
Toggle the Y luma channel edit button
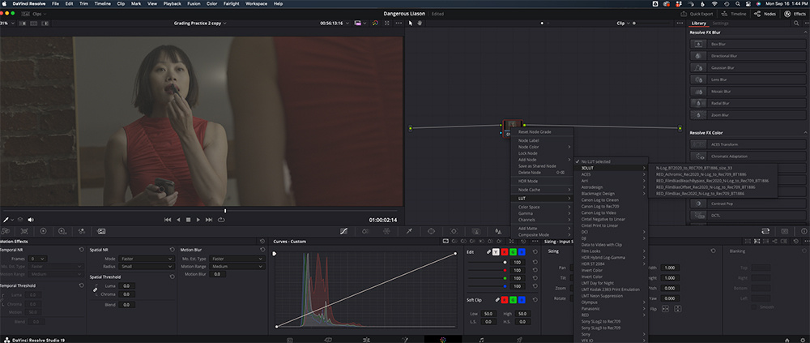point(496,252)
